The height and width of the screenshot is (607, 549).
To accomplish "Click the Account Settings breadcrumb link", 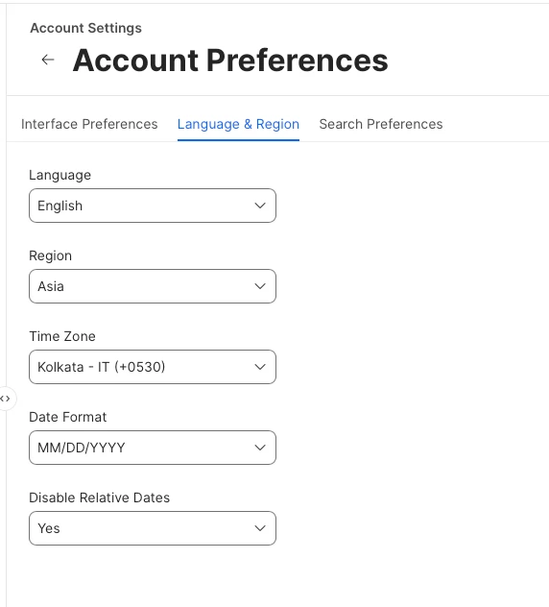I will pos(85,28).
